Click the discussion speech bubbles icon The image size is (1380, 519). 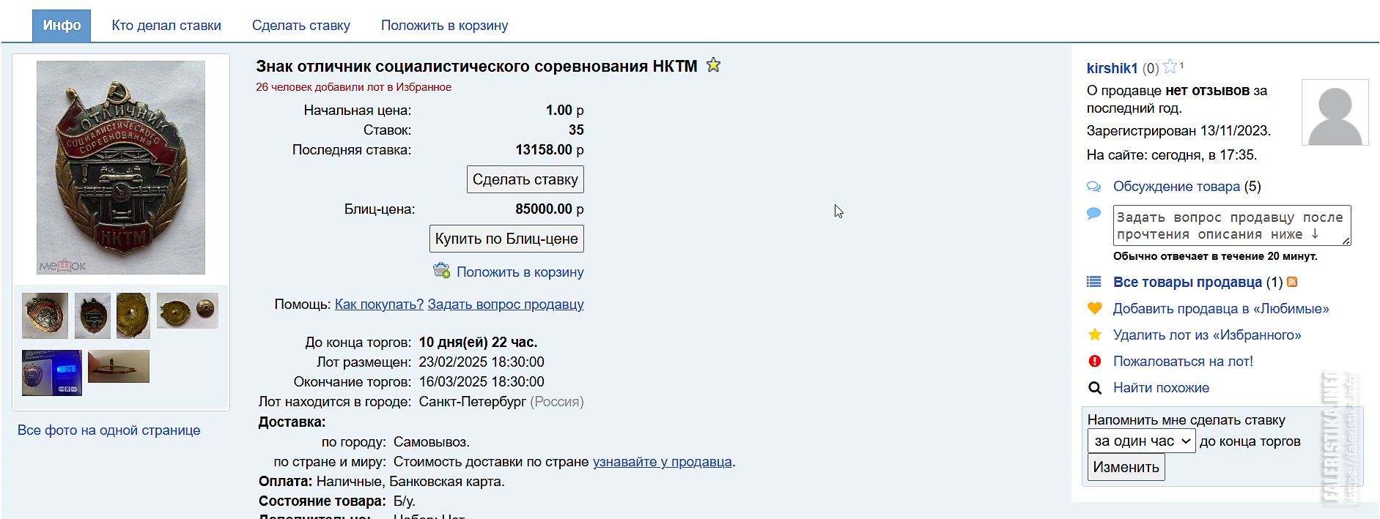click(x=1094, y=187)
